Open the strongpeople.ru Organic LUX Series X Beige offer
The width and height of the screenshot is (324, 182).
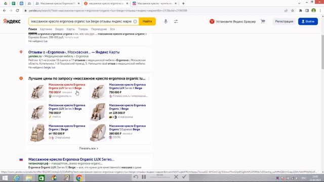(67, 86)
